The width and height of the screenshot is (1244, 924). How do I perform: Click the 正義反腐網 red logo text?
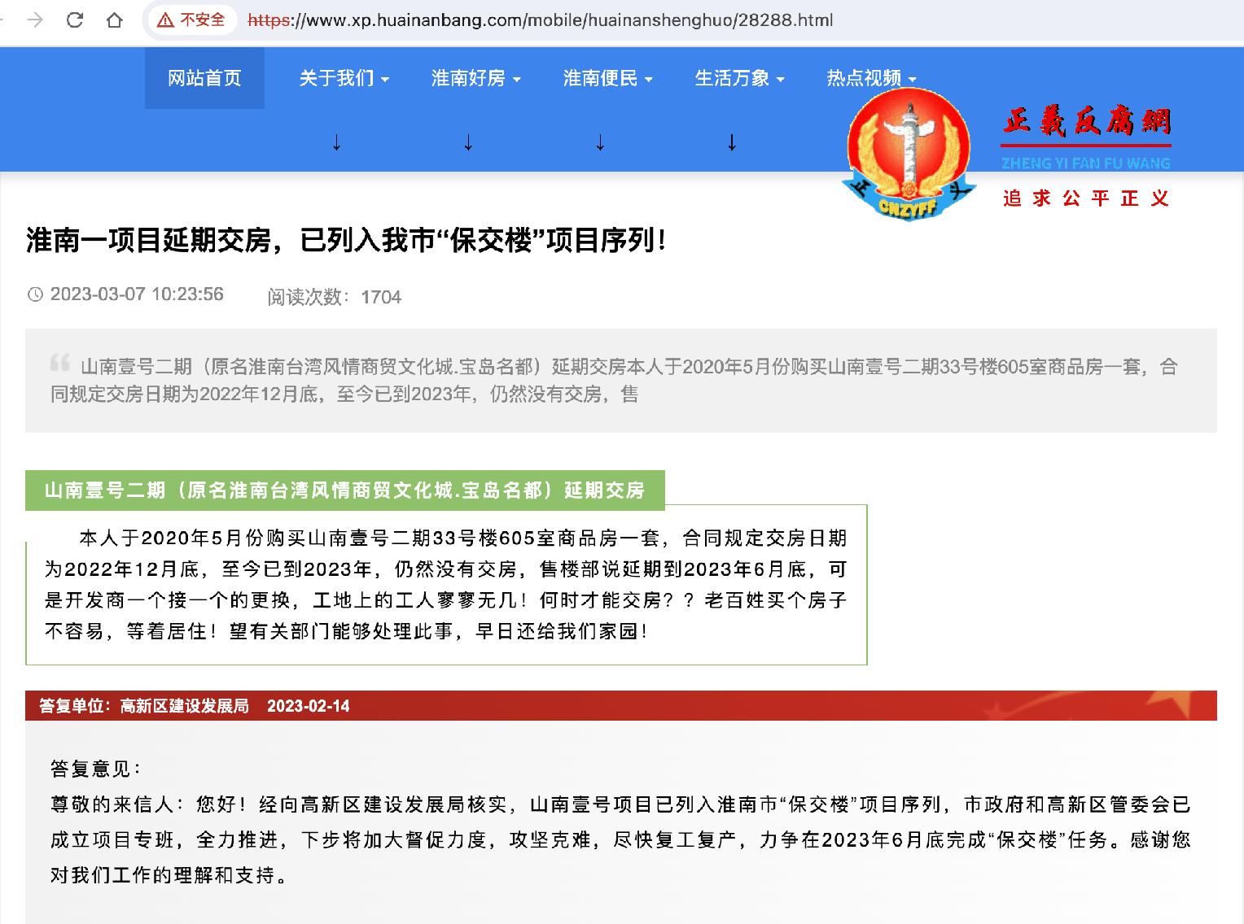click(1085, 118)
